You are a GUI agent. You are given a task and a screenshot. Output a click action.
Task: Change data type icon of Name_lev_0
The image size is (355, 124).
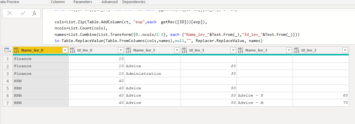[x=17, y=50]
